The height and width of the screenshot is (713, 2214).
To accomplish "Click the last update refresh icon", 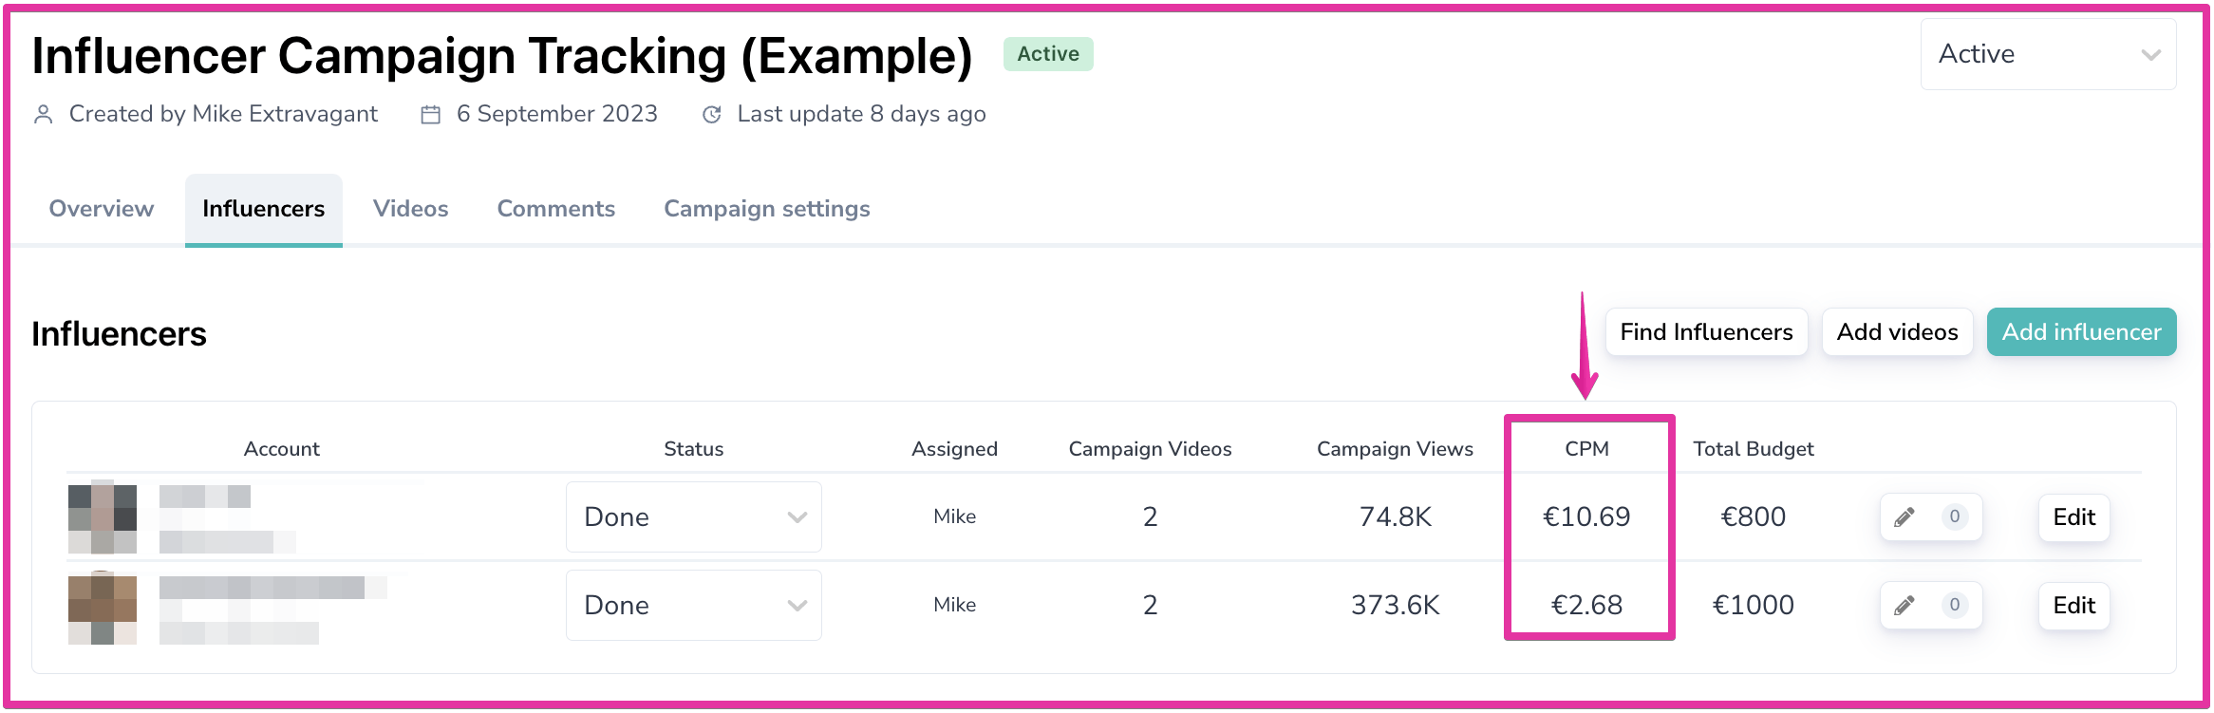I will [711, 115].
